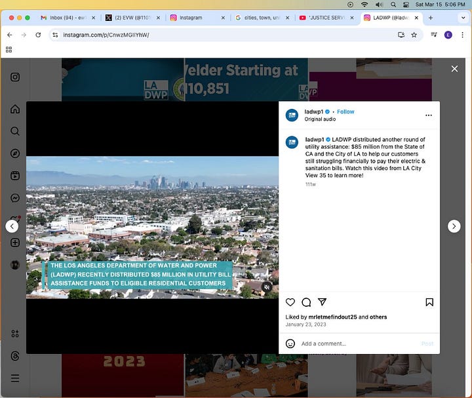Open Explore compass icon
472x398 pixels.
click(15, 153)
